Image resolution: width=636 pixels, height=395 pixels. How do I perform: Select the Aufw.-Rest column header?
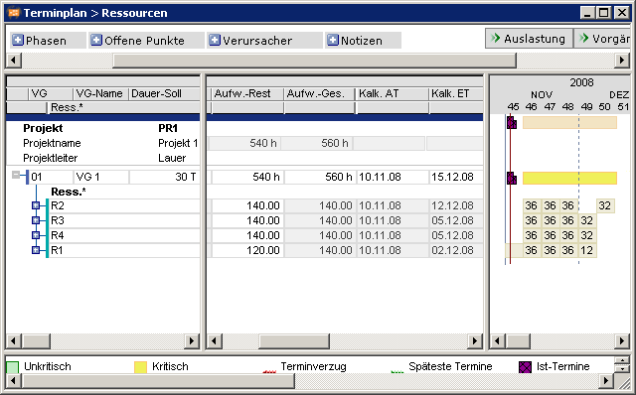(247, 93)
